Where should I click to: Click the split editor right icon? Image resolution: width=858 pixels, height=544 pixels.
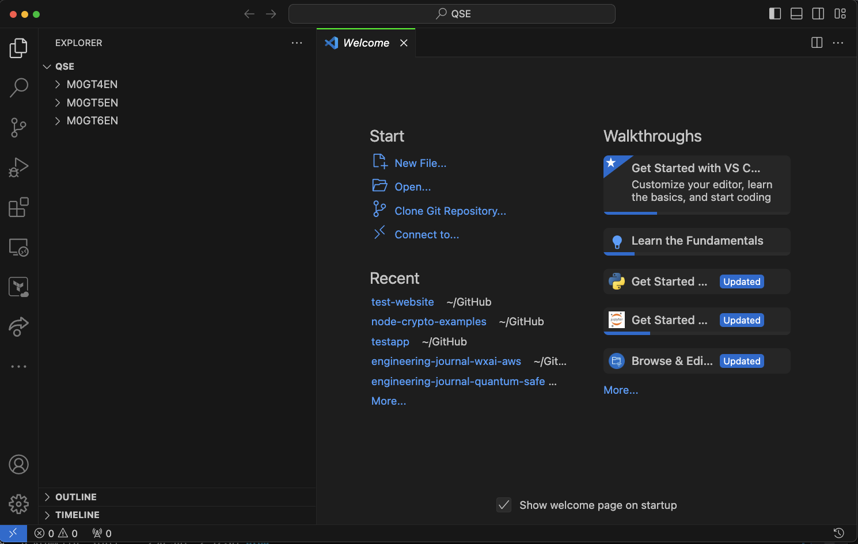coord(817,43)
